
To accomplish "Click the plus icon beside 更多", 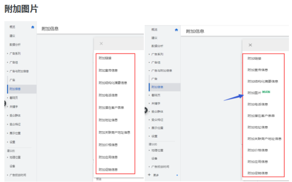I will 149,175.
